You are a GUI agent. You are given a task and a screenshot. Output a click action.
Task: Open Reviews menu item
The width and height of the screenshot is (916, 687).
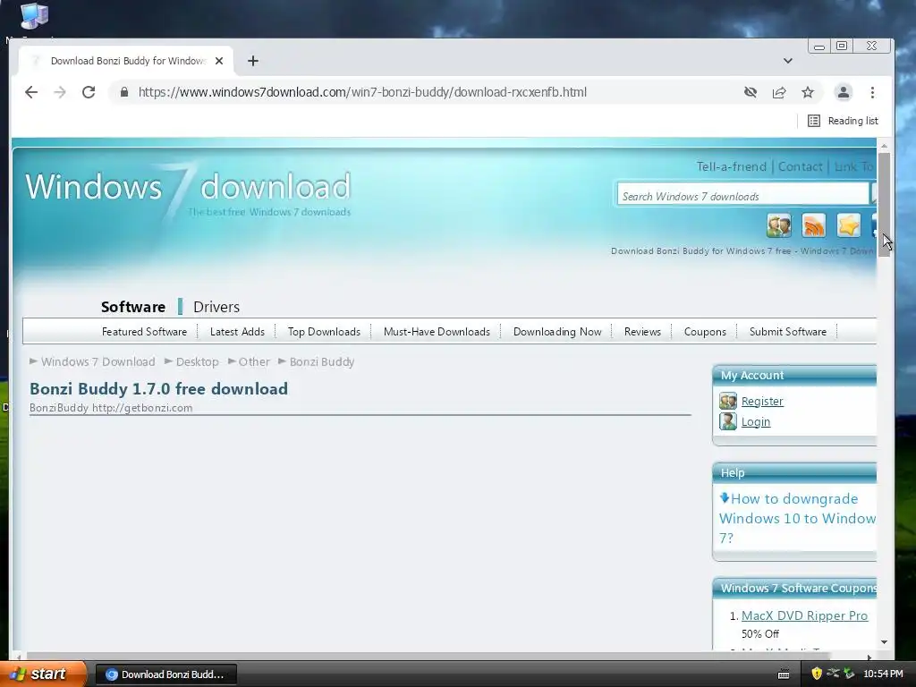[x=642, y=332]
